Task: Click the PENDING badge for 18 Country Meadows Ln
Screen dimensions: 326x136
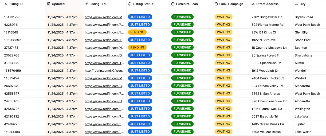Action: [137, 48]
